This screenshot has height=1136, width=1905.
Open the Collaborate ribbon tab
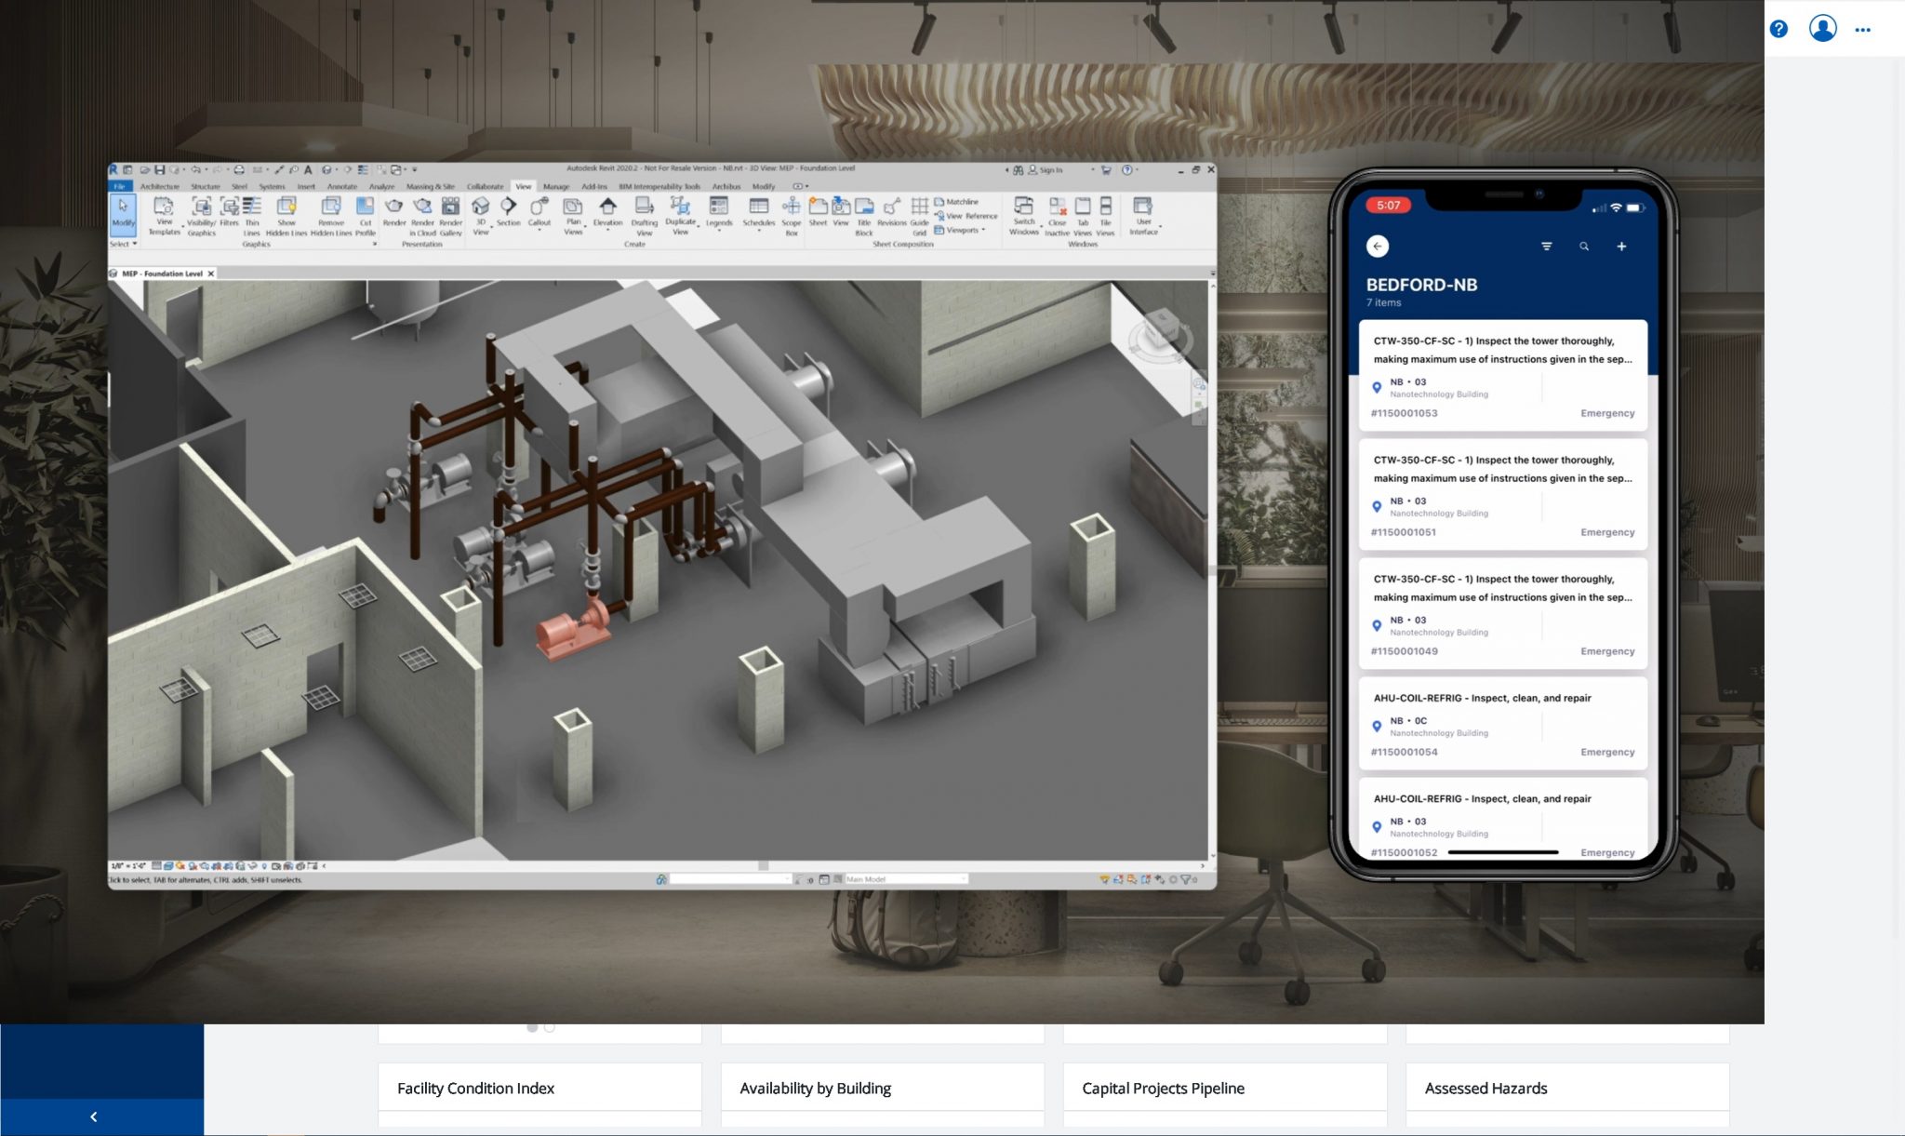[x=484, y=186]
